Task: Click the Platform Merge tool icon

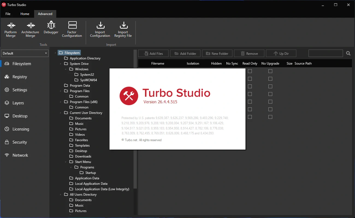Action: 11,26
